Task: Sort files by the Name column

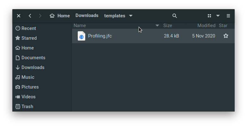Action: [x=80, y=26]
